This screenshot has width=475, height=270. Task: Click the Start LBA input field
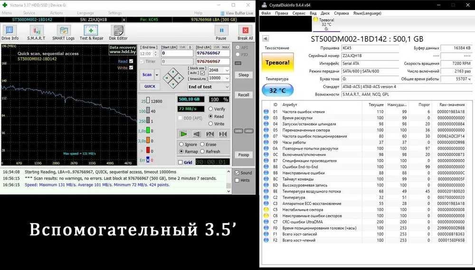tap(177, 53)
